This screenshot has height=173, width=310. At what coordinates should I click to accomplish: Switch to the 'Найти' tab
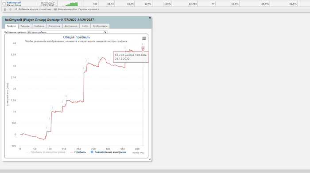pyautogui.click(x=85, y=26)
